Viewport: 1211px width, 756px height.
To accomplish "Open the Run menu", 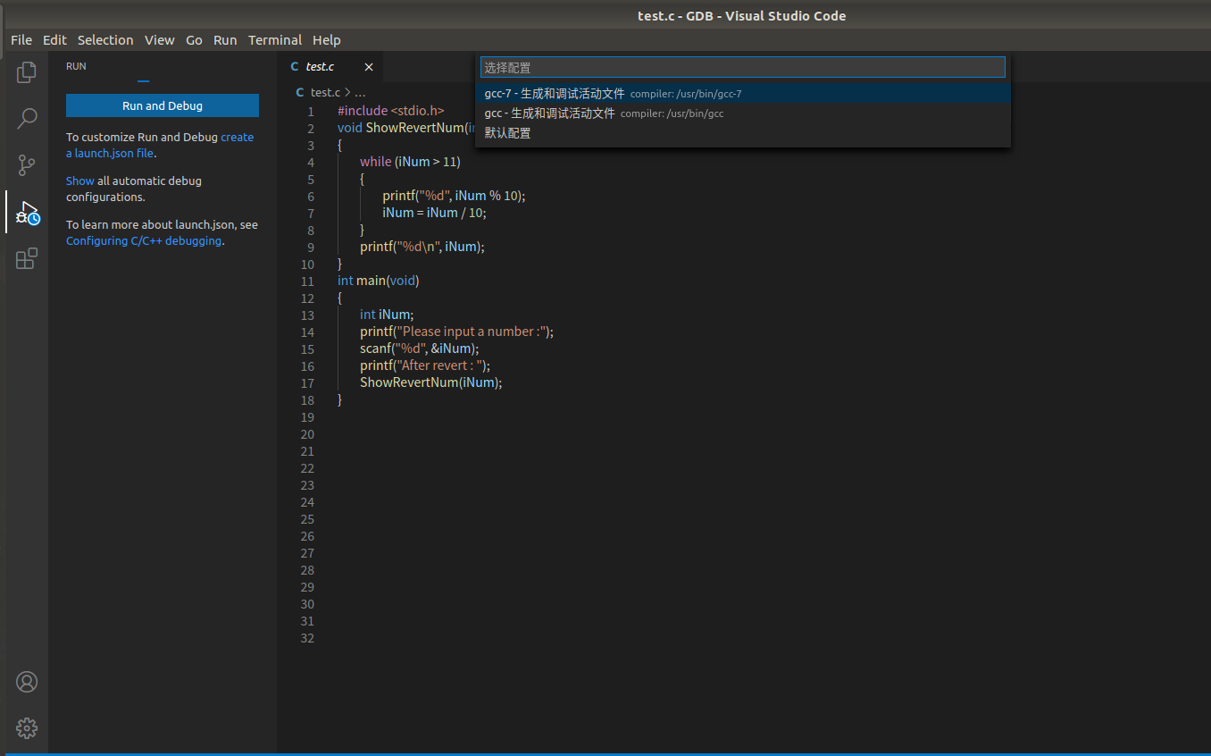I will (225, 40).
